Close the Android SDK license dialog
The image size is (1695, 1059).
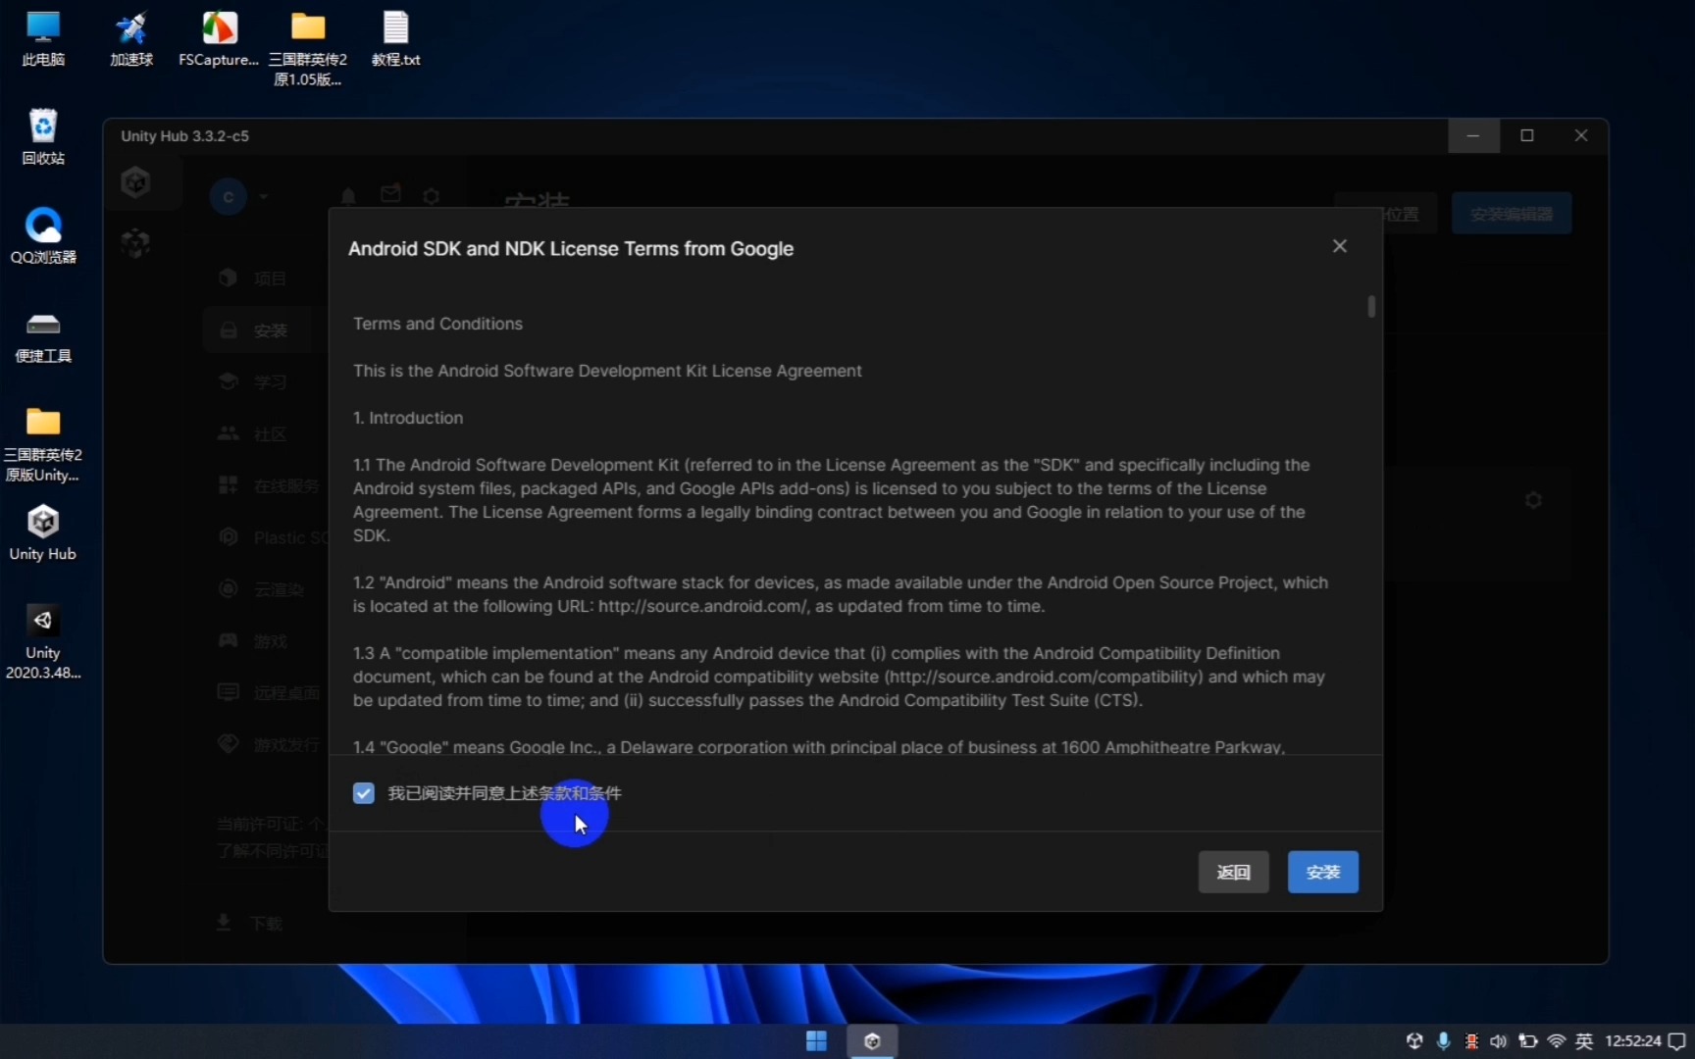1340,246
